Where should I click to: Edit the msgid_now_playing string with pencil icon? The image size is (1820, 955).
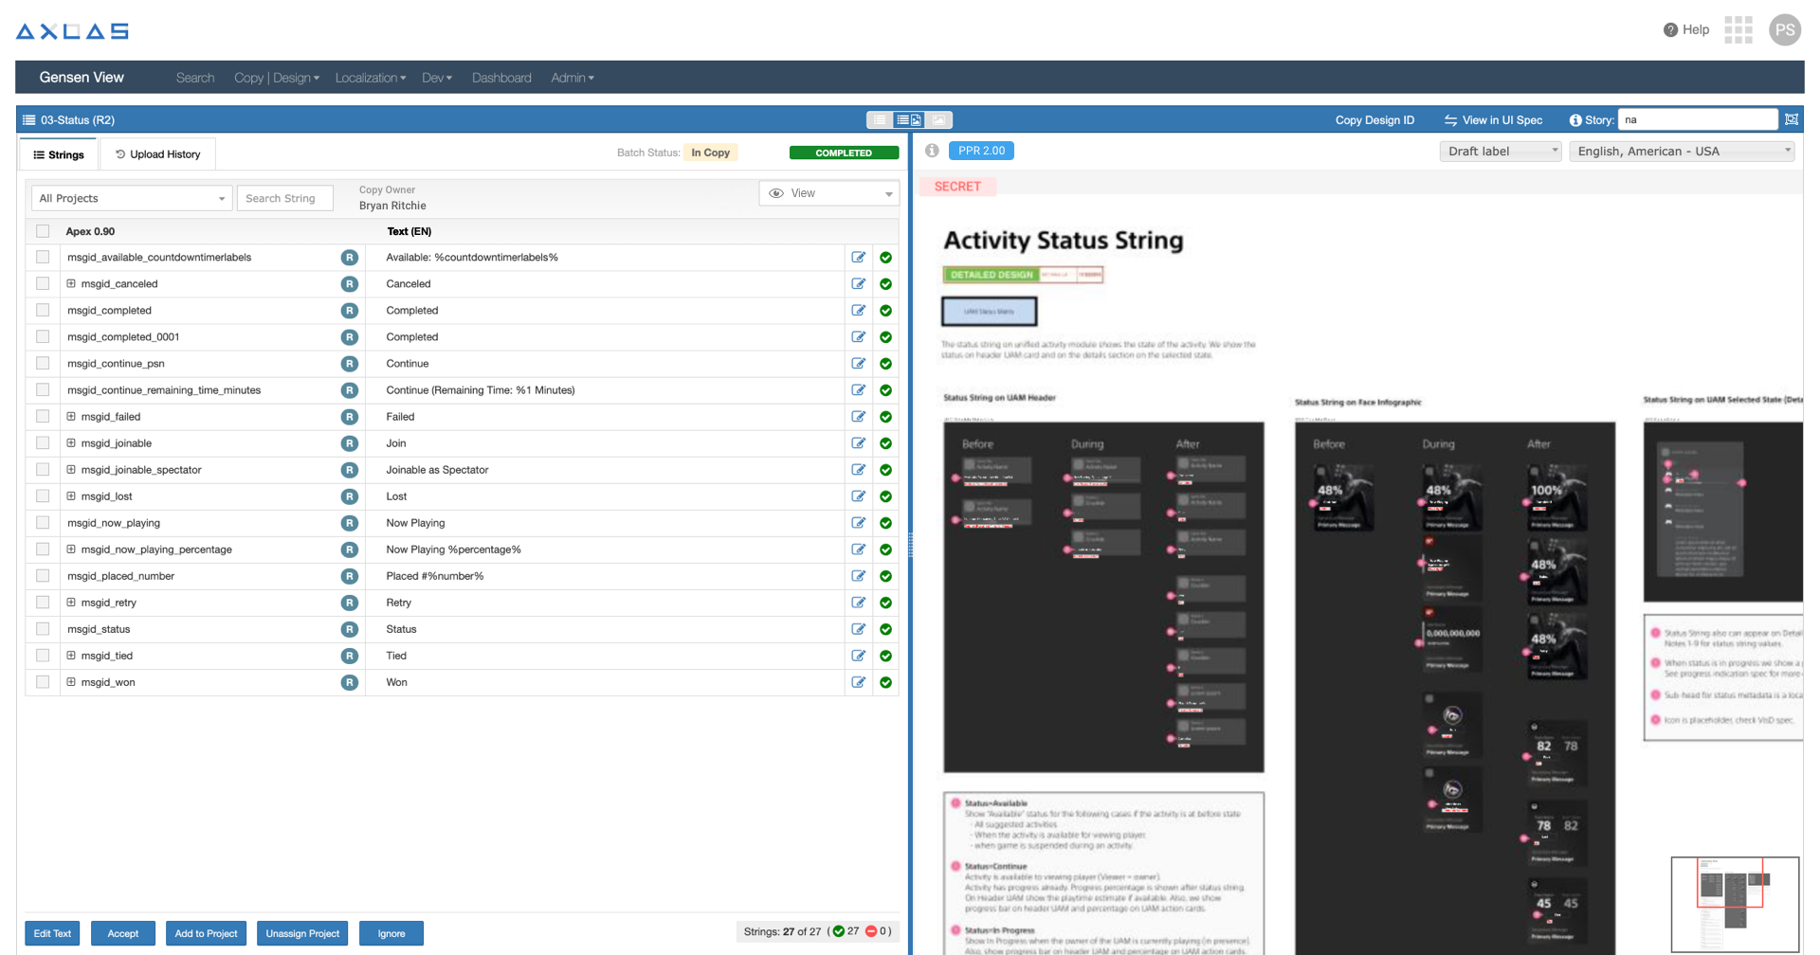pyautogui.click(x=859, y=523)
